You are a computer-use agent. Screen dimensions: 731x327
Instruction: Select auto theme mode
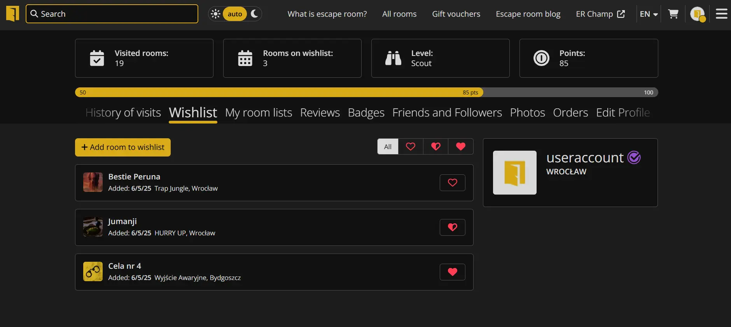click(x=235, y=14)
